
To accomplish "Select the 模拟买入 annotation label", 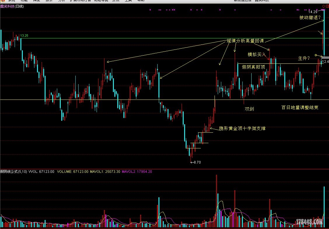I will click(257, 54).
